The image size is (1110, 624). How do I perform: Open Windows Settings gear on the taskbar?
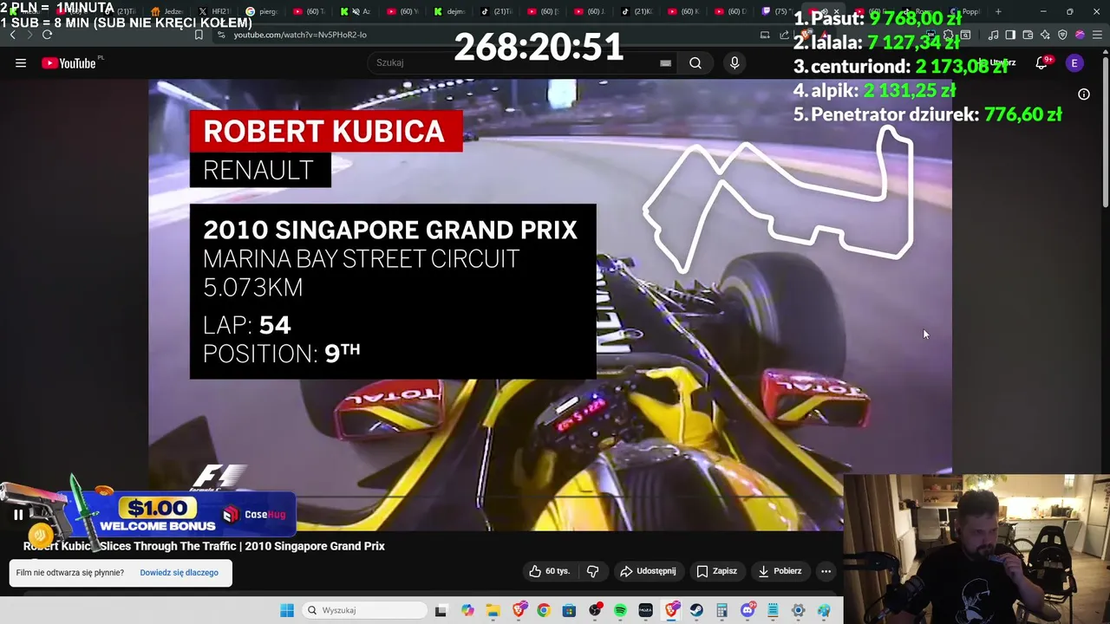pyautogui.click(x=799, y=610)
